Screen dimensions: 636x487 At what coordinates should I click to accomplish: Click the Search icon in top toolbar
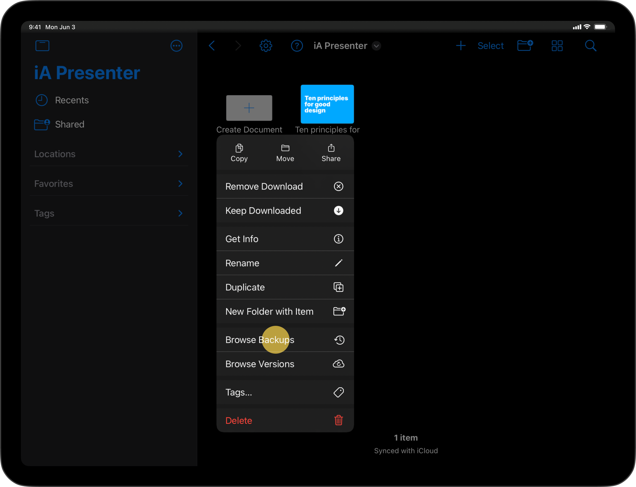[x=591, y=46]
